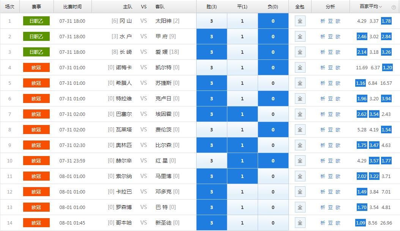Screen dimensions: 400x231
Task: Click home team 奥林匹 name
Action: click(x=124, y=145)
